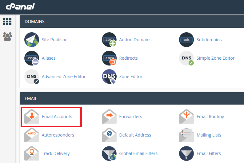Open the Zone Editor link
The image size is (244, 163).
[131, 77]
